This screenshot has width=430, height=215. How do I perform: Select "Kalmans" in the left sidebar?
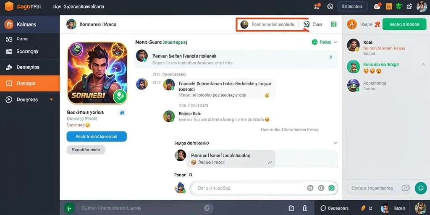pos(30,24)
